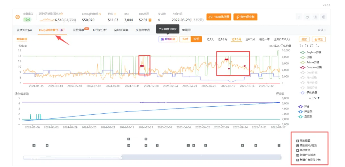Open the AI评论分析 tab
Viewport: 345px width, 167px height.
coord(99,30)
